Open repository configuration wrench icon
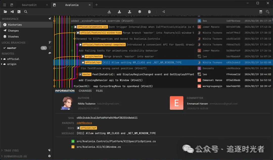Image resolution: width=273 pixels, height=160 pixels. (x=267, y=12)
